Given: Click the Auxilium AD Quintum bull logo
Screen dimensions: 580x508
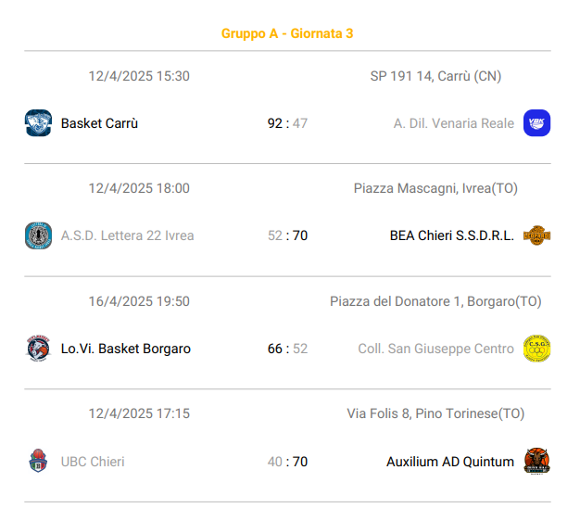Looking at the screenshot, I should click(536, 461).
